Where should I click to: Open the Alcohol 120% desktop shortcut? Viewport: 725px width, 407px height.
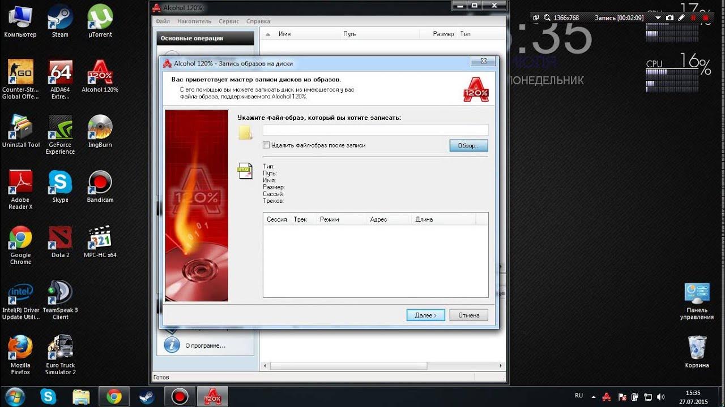[100, 76]
